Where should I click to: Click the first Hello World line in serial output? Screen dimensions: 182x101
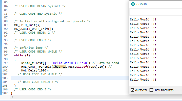coord(143,19)
